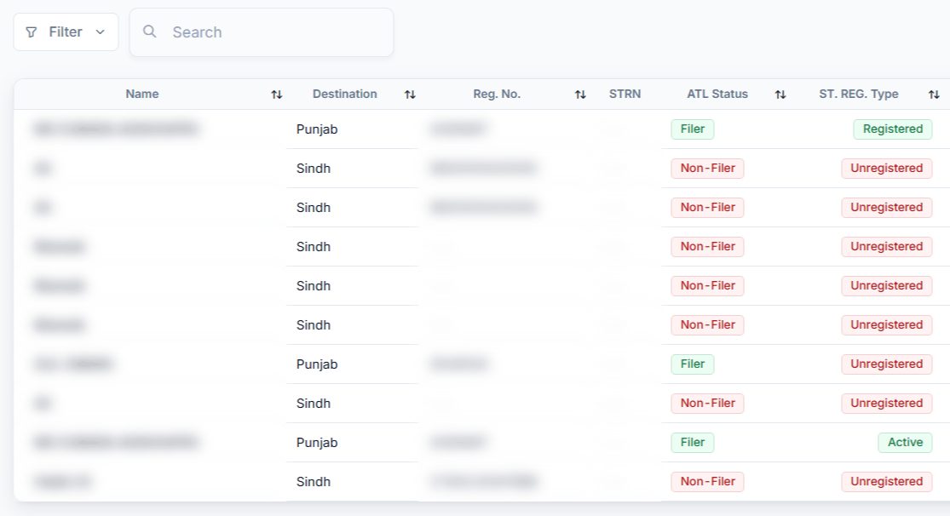Image resolution: width=950 pixels, height=516 pixels.
Task: Click the green Active badge
Action: (x=905, y=442)
